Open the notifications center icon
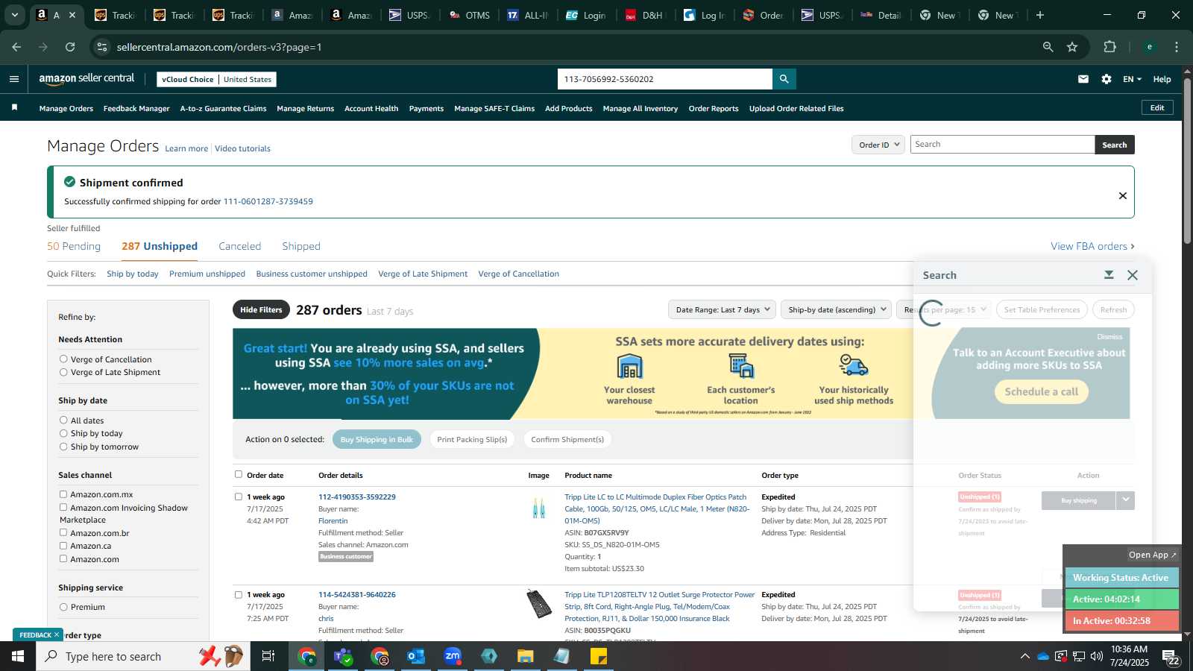1193x671 pixels. pyautogui.click(x=1170, y=657)
